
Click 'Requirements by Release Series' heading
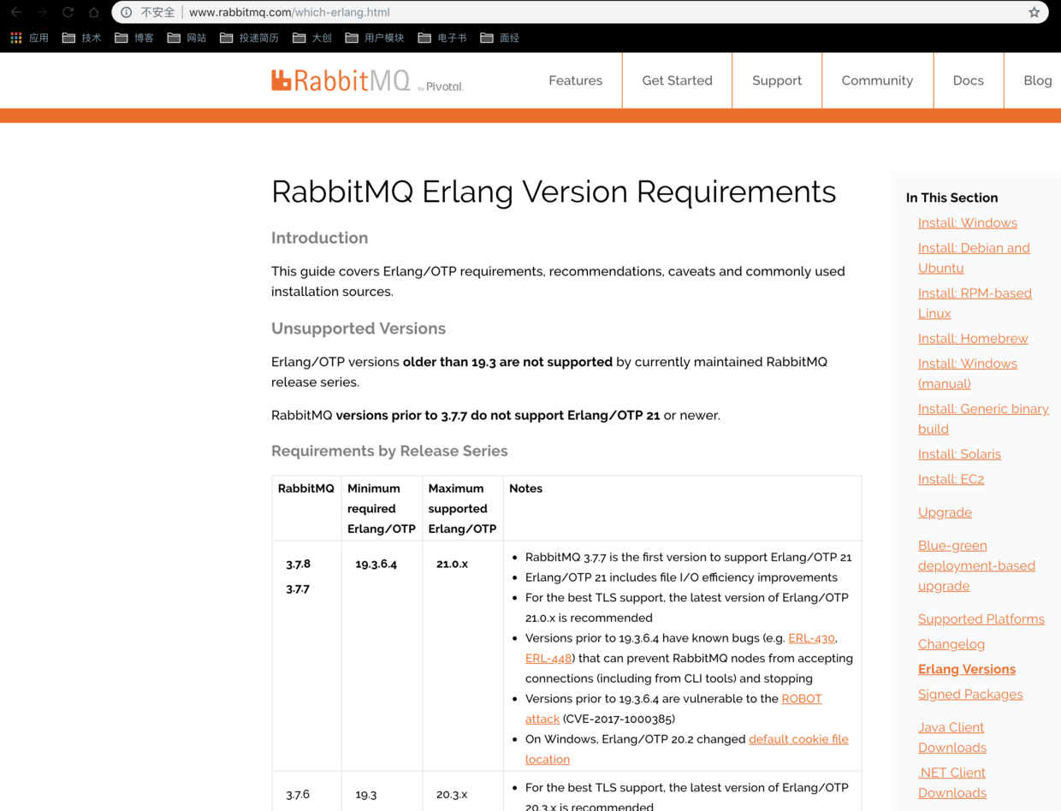[389, 451]
